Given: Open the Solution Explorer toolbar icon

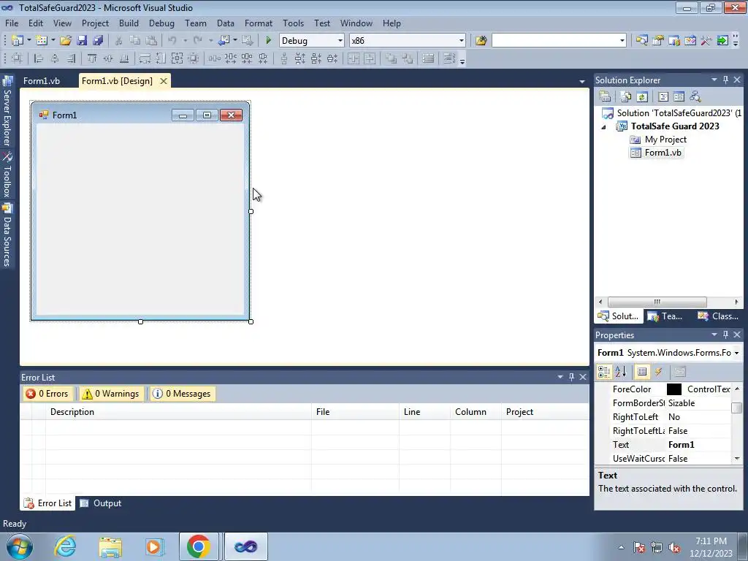Looking at the screenshot, I should click(641, 41).
